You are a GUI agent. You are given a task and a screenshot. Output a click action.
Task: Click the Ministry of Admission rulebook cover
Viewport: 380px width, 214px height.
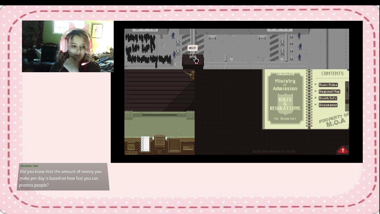pyautogui.click(x=285, y=99)
